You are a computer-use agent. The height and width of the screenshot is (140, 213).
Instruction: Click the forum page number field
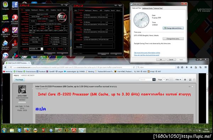click(x=164, y=80)
